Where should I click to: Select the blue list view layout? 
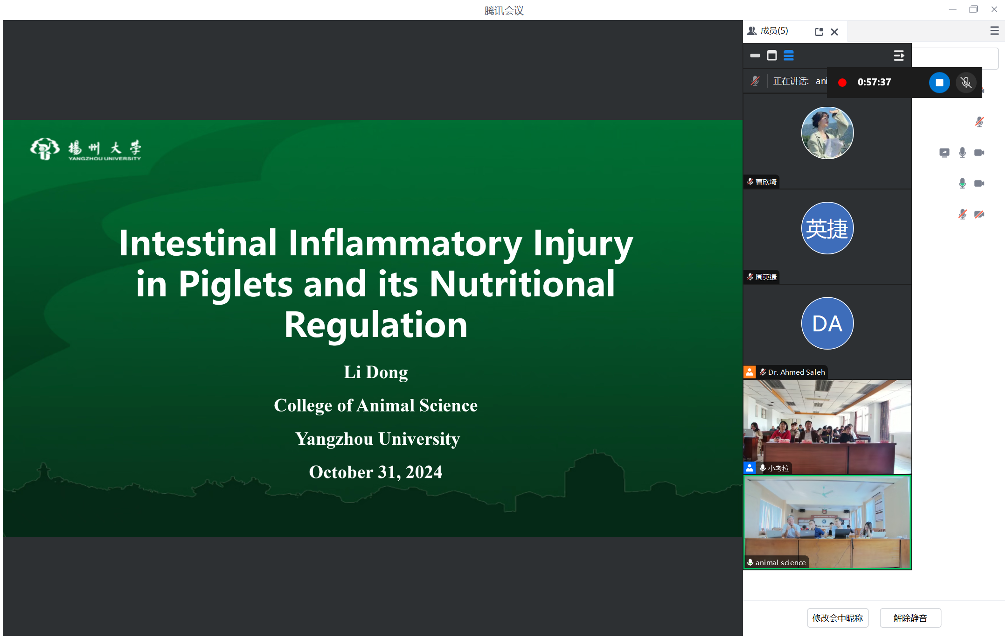click(788, 56)
